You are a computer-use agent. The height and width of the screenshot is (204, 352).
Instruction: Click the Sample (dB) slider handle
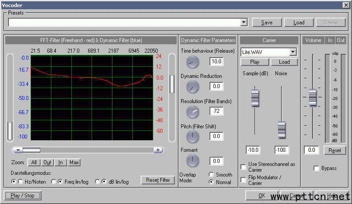[255, 98]
